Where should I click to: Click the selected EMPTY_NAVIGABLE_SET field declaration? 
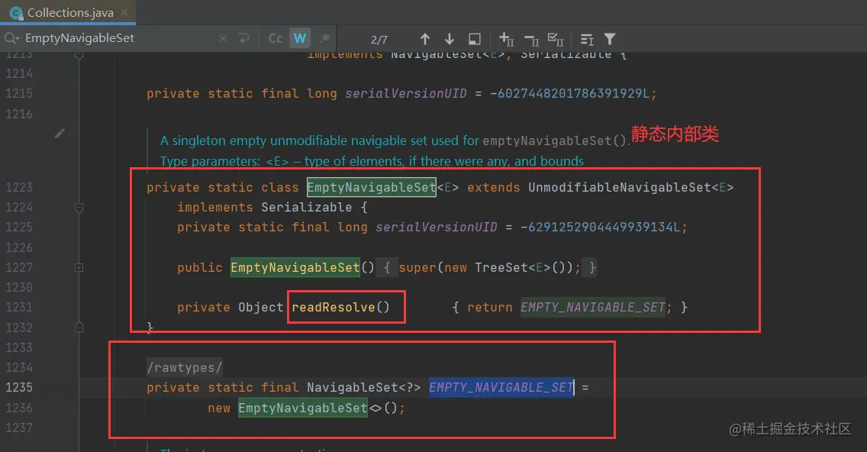(x=501, y=387)
